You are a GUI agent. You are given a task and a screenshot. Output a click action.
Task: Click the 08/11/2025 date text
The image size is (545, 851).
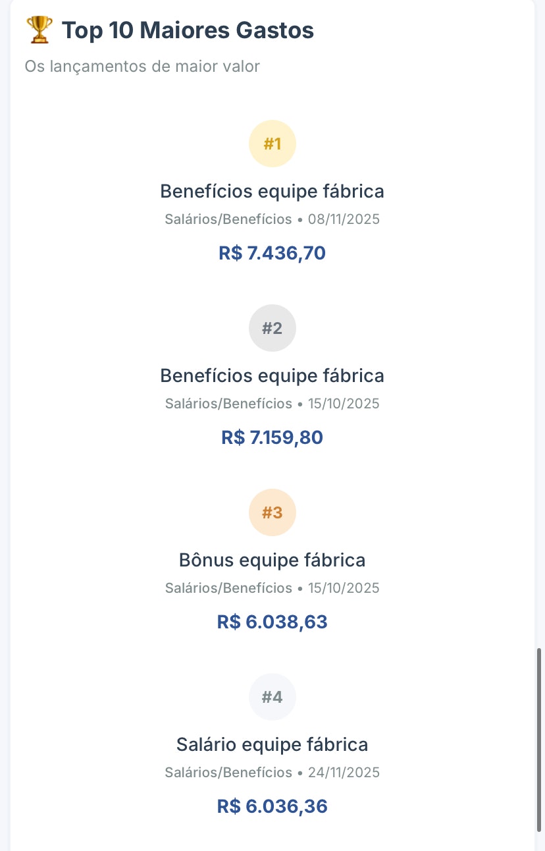(x=344, y=219)
